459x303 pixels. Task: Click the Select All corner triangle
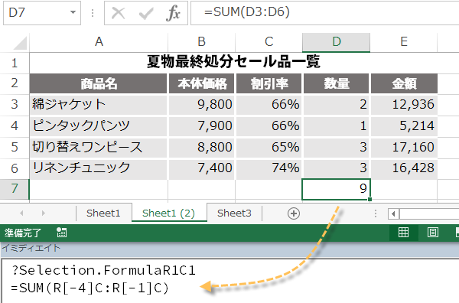click(20, 44)
